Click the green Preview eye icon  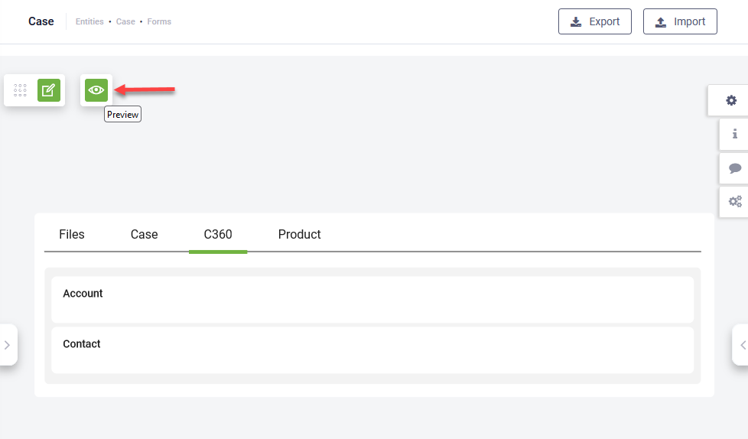coord(96,90)
